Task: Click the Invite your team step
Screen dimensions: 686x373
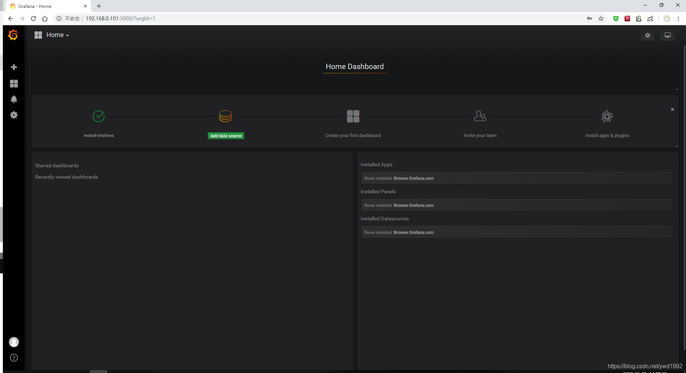Action: [480, 135]
